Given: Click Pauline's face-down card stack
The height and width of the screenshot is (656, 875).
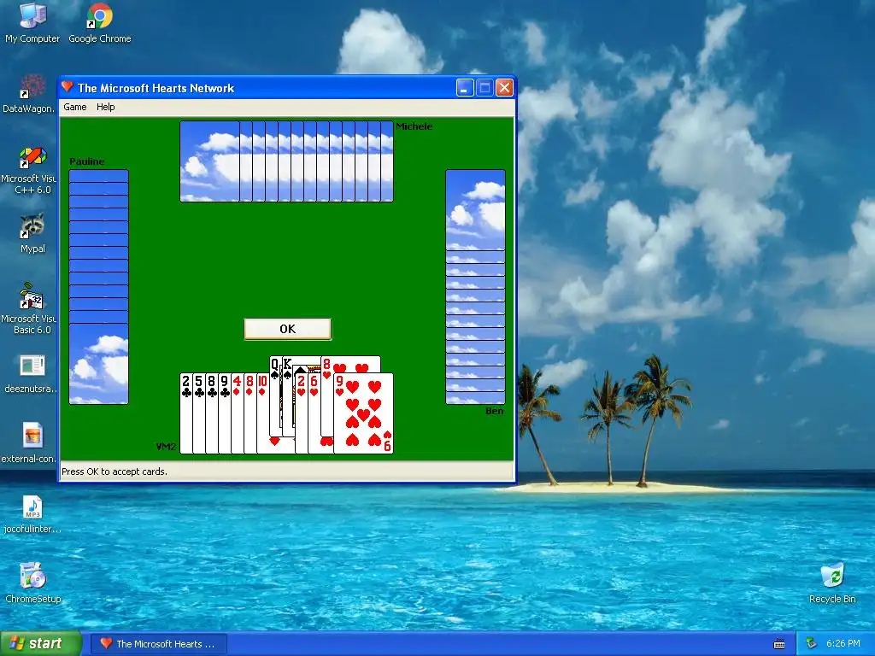Looking at the screenshot, I should click(x=99, y=287).
